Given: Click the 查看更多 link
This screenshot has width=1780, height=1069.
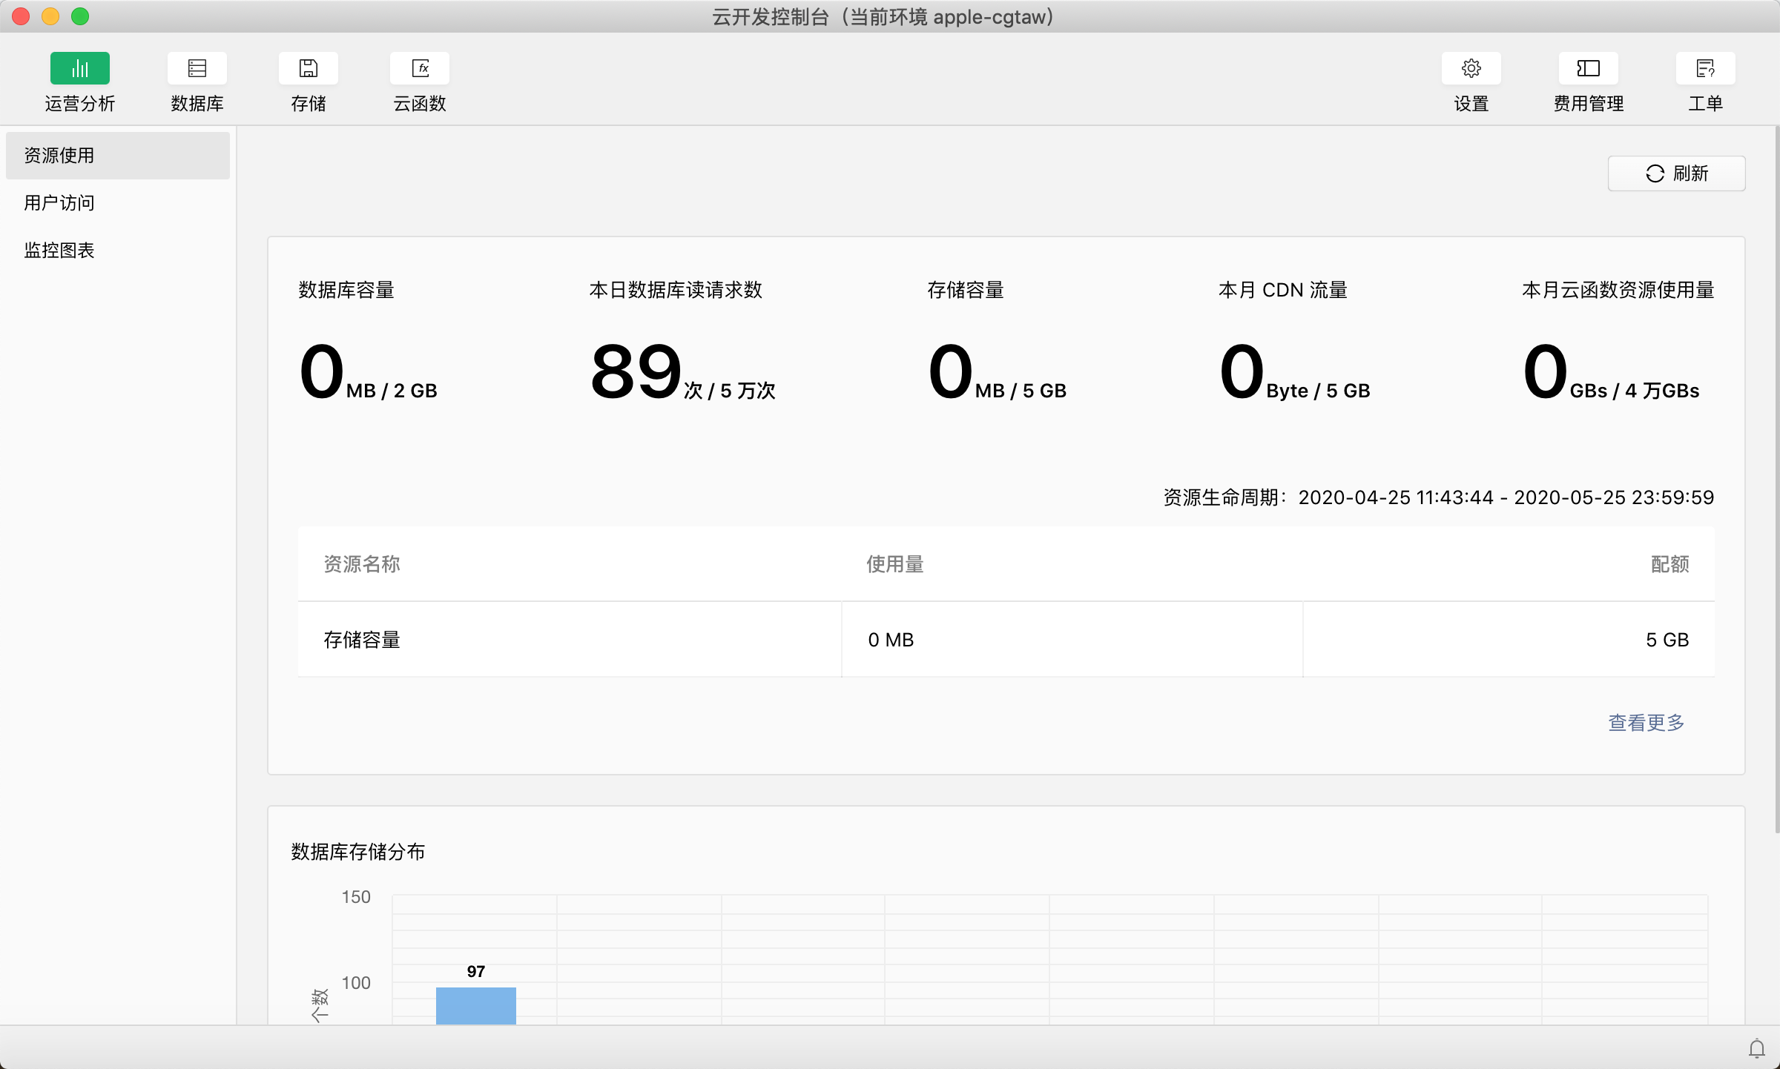Looking at the screenshot, I should coord(1646,722).
